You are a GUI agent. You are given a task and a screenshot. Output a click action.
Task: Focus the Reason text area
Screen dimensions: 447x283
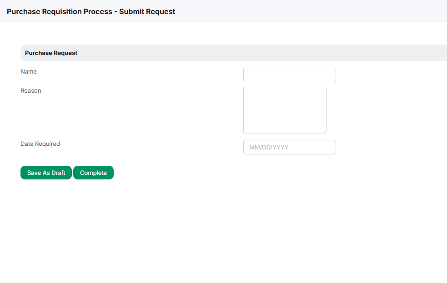click(x=285, y=110)
